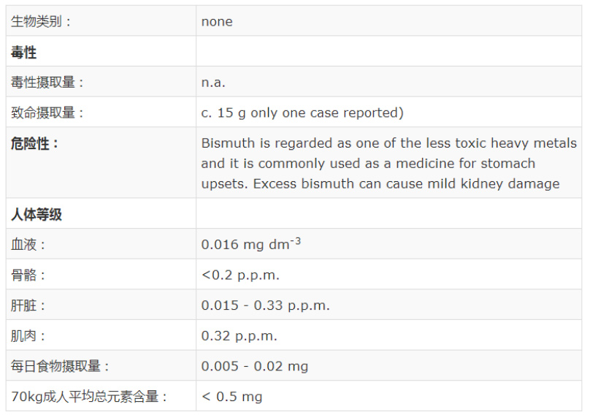Select the 0.016 mg dm-3 blood value
590x415 pixels.
pos(251,244)
